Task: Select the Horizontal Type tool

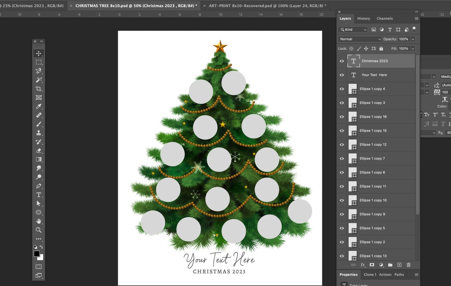Action: [38, 195]
